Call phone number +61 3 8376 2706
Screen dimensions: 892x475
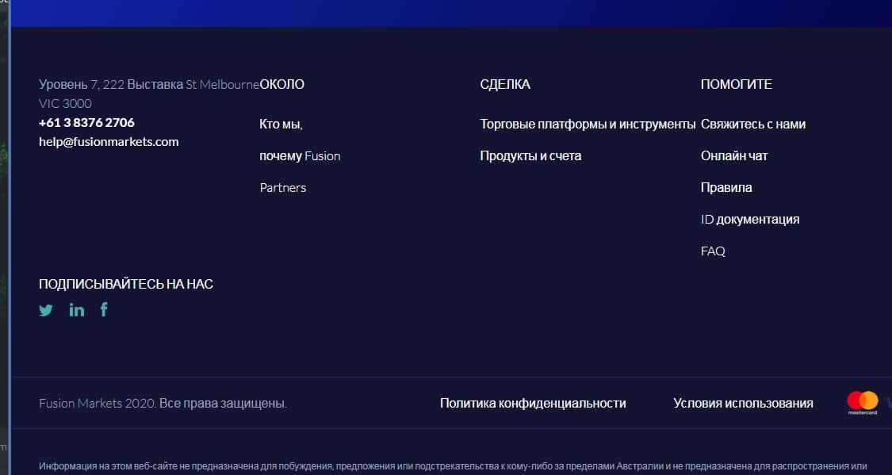coord(86,122)
